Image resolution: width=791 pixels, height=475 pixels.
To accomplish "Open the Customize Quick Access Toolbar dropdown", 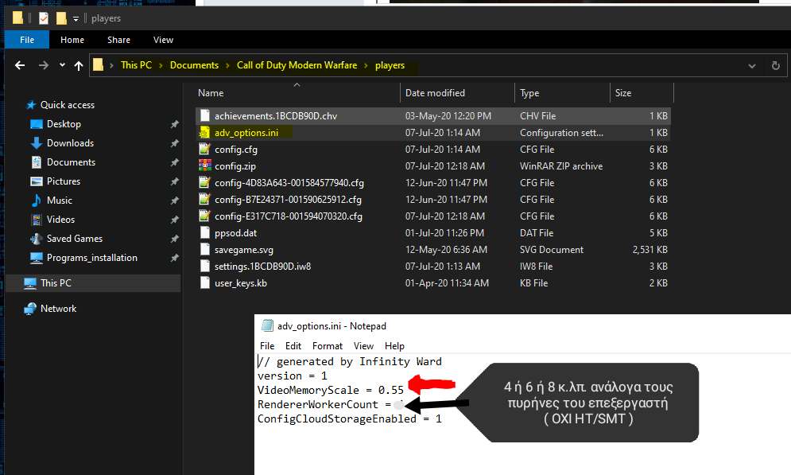I will tap(76, 18).
